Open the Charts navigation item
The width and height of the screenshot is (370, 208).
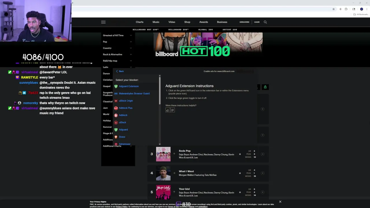[140, 22]
